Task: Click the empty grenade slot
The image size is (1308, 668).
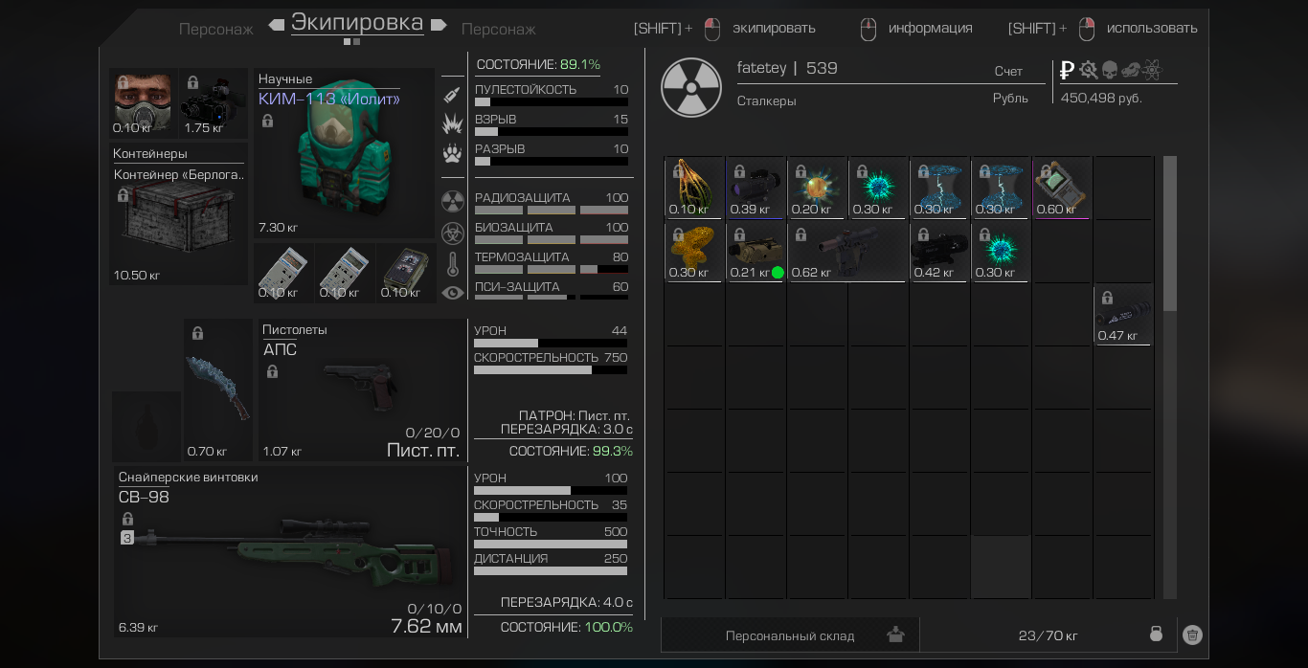Action: tap(147, 426)
